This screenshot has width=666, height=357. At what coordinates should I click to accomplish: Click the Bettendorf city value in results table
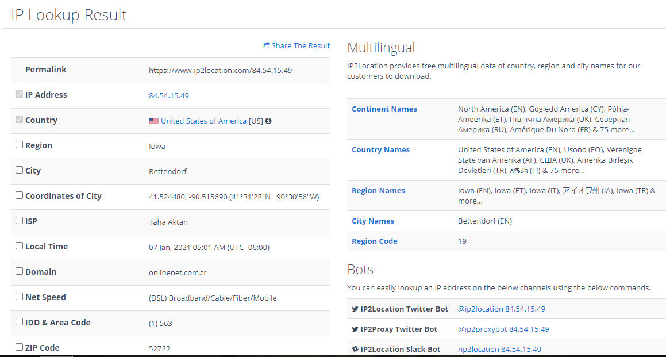tap(168, 172)
